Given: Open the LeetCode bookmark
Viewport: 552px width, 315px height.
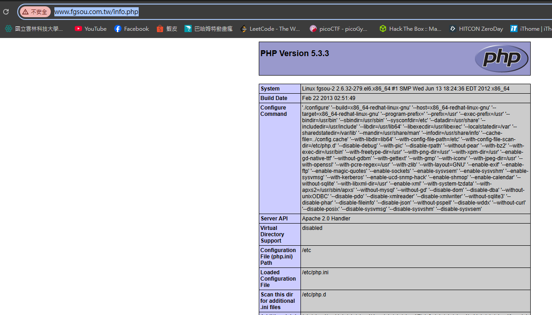Looking at the screenshot, I should click(270, 29).
